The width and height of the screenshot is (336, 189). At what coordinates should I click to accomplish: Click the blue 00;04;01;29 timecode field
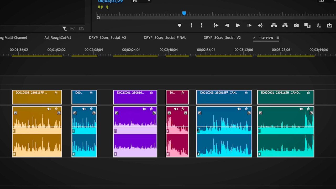point(111,1)
